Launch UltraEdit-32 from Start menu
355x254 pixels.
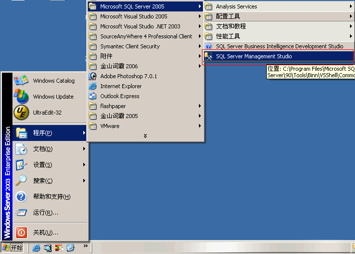pyautogui.click(x=50, y=113)
